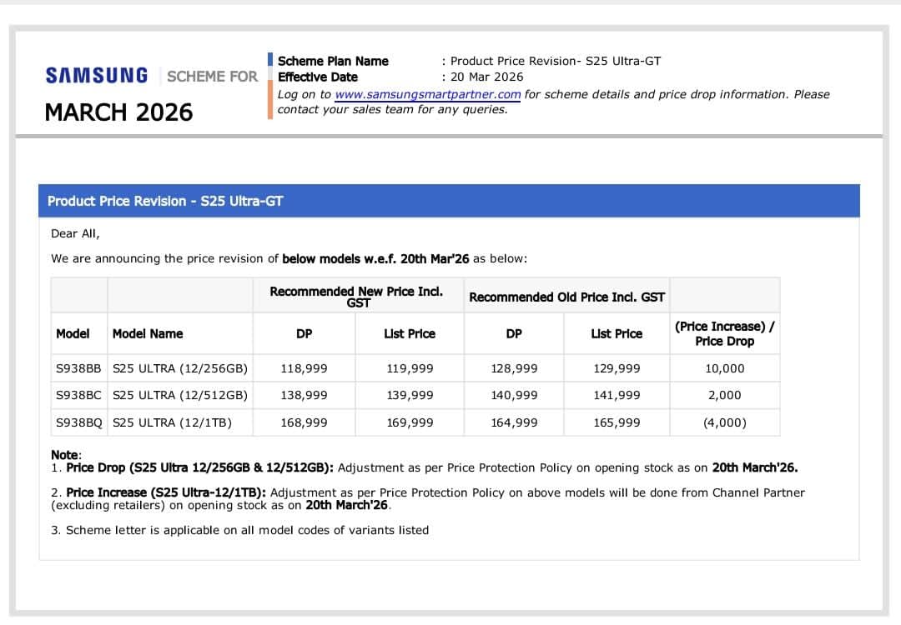Viewport: 901px width, 625px height.
Task: Click the 10,000 price drop value
Action: point(724,368)
